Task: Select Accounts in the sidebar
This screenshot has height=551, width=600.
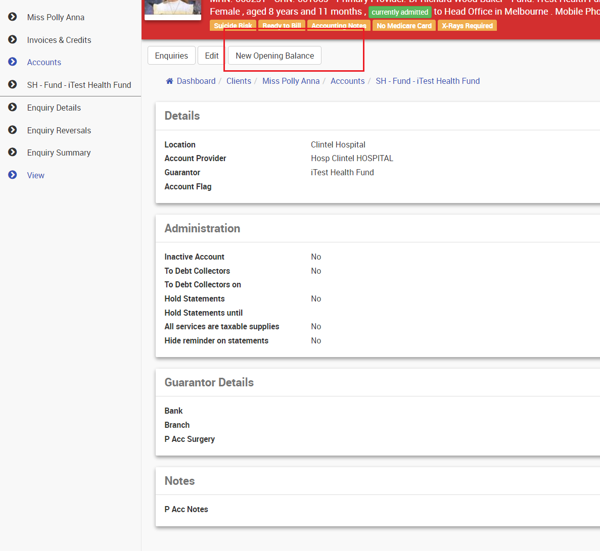Action: click(x=44, y=62)
